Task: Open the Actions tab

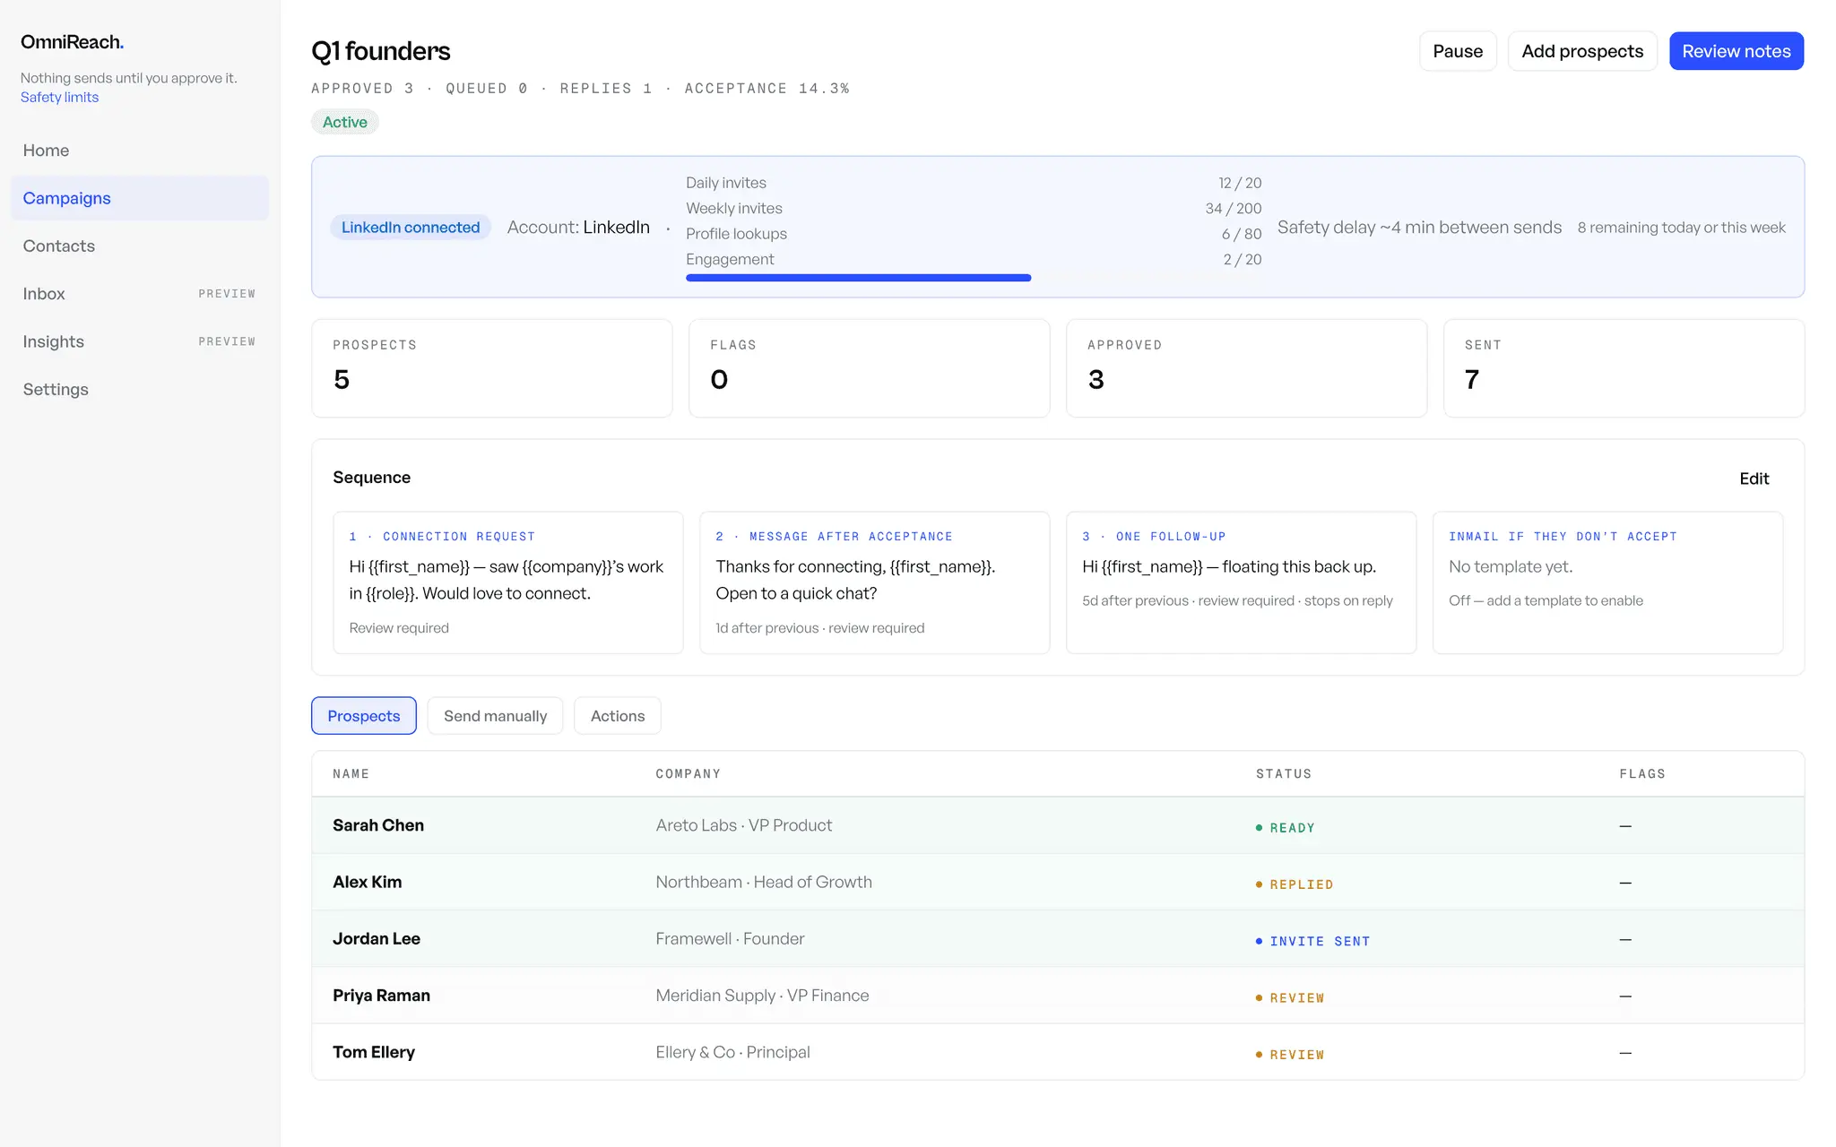Action: (x=618, y=716)
